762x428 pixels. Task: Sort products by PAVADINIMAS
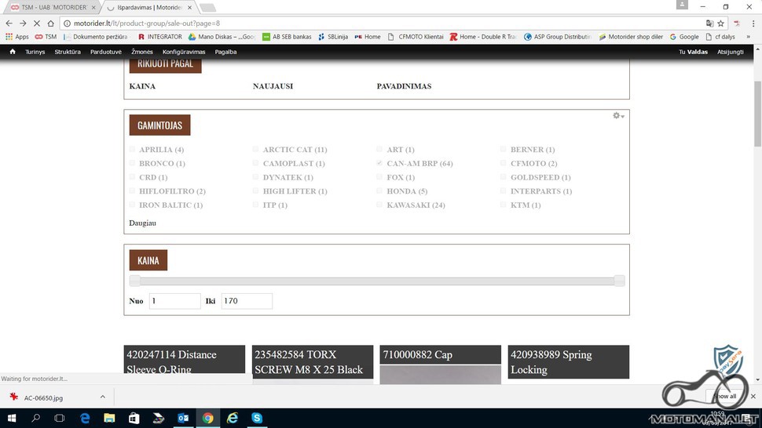[404, 86]
